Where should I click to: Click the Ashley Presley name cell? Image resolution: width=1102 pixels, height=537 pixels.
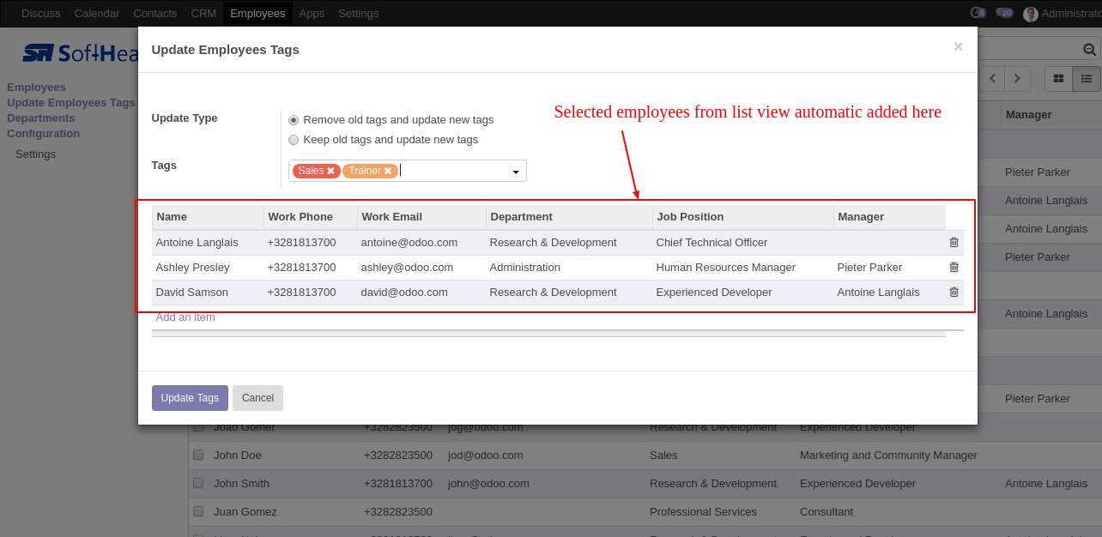point(207,268)
